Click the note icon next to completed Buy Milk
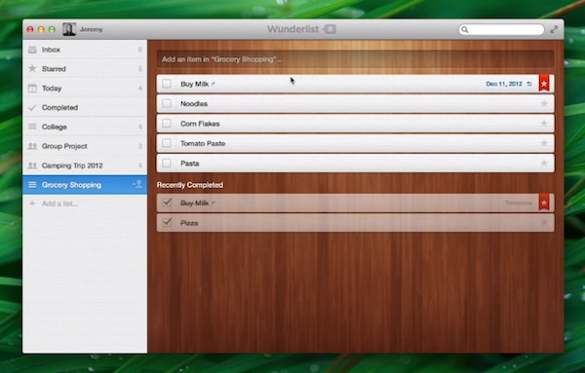Image resolution: width=585 pixels, height=373 pixels. tap(213, 204)
